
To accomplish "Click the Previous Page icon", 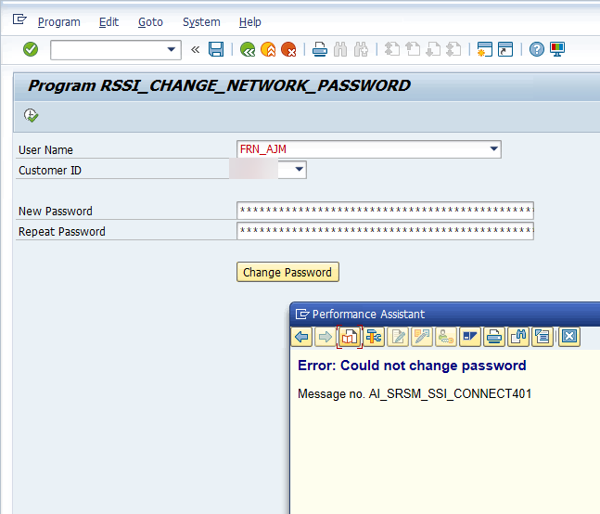I will pos(413,49).
